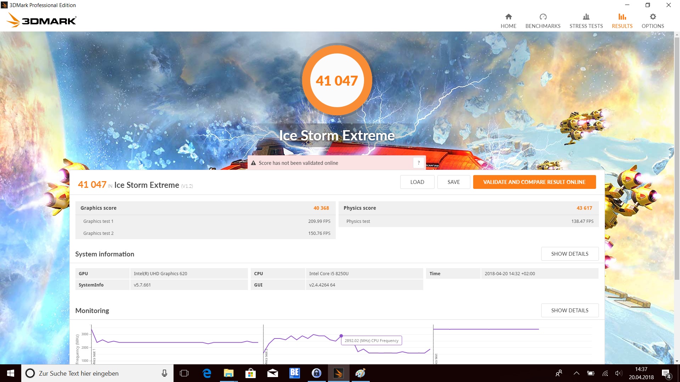Open the Options gear icon
Image resolution: width=680 pixels, height=382 pixels.
pos(652,17)
